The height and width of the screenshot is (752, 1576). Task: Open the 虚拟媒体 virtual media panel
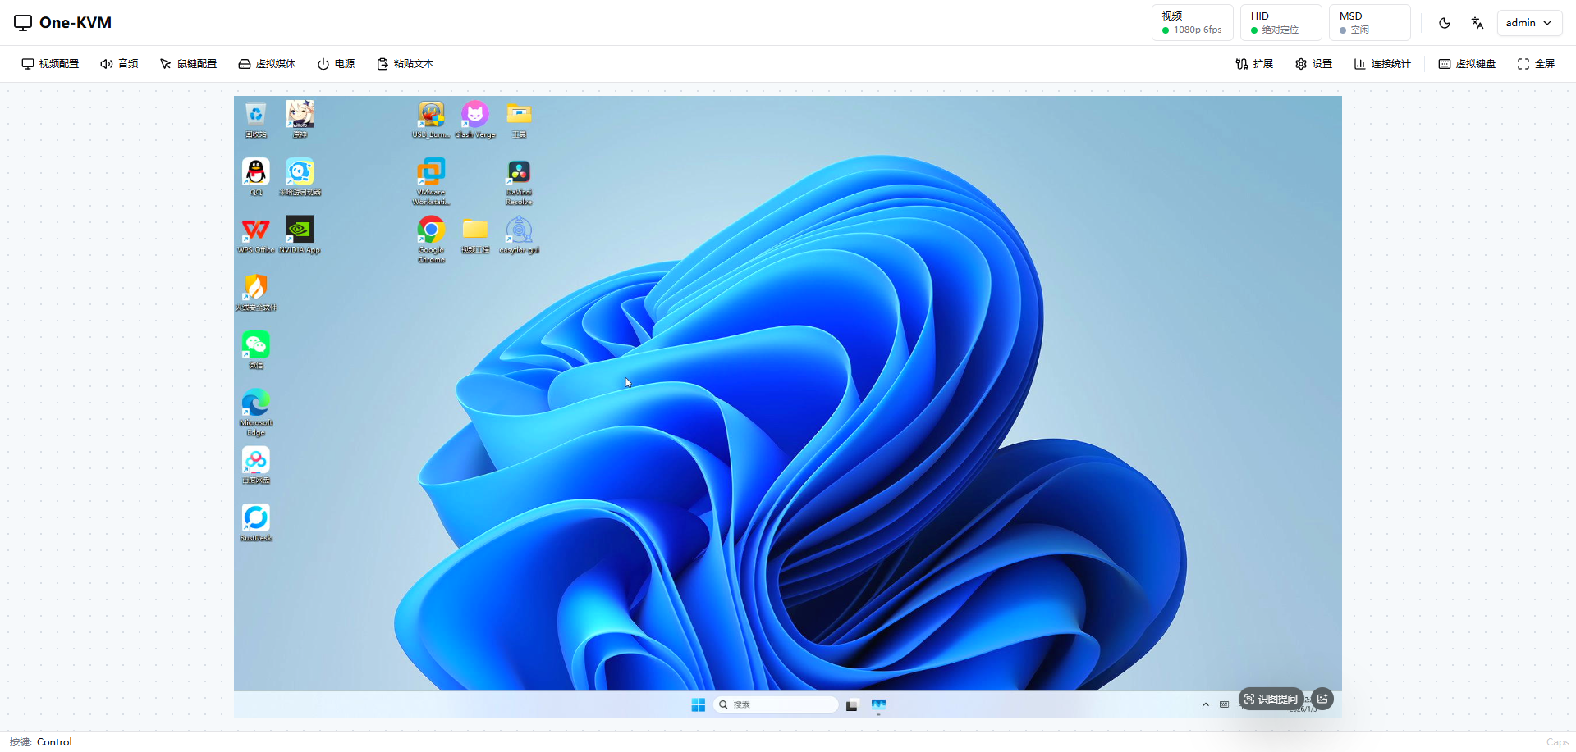267,64
